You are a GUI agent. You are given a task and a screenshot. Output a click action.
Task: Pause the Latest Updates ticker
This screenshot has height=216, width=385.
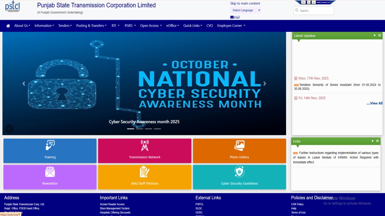(380, 35)
